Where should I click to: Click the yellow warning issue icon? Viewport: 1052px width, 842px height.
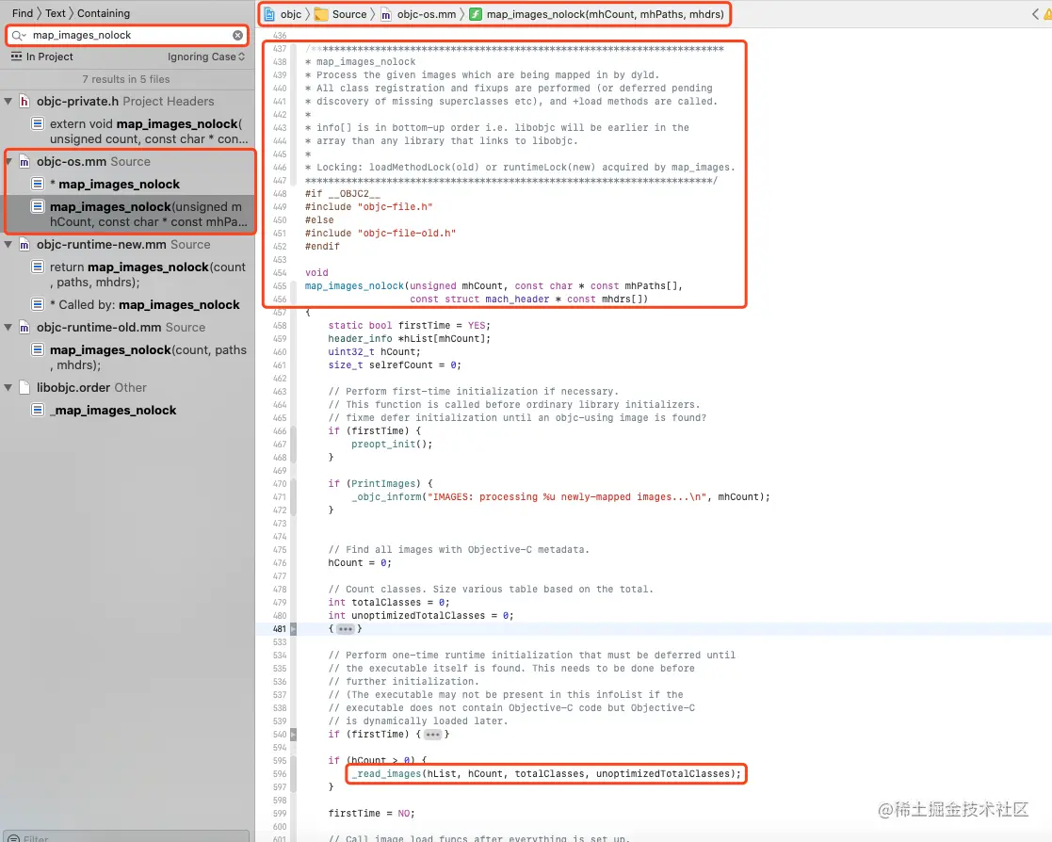click(x=1047, y=14)
